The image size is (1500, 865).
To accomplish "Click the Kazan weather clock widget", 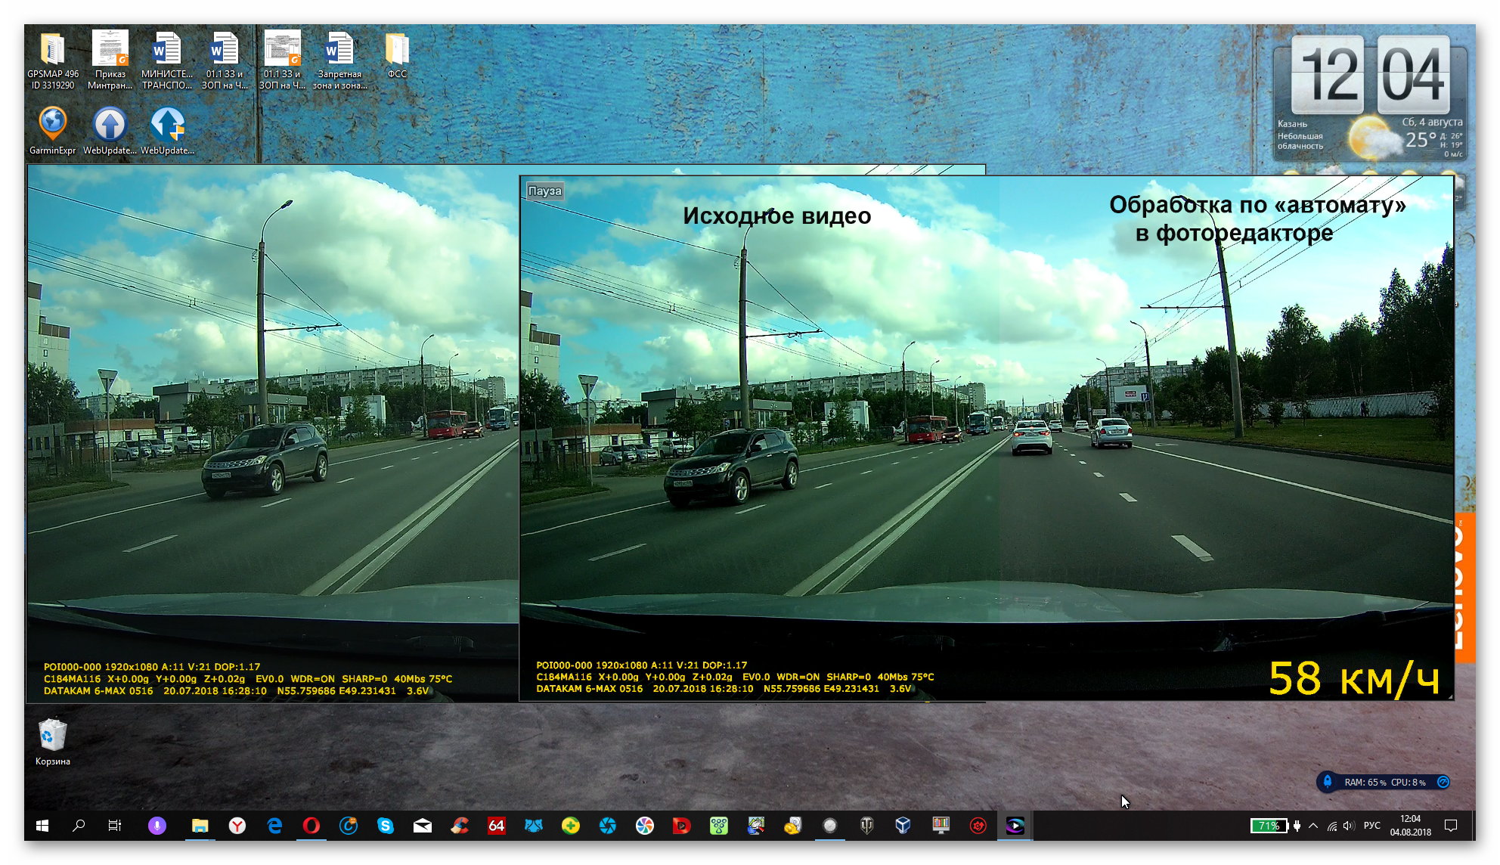I will [x=1369, y=98].
